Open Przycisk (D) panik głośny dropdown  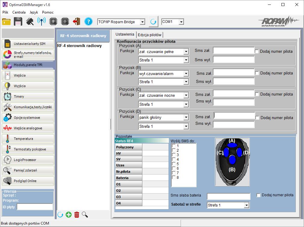point(186,117)
